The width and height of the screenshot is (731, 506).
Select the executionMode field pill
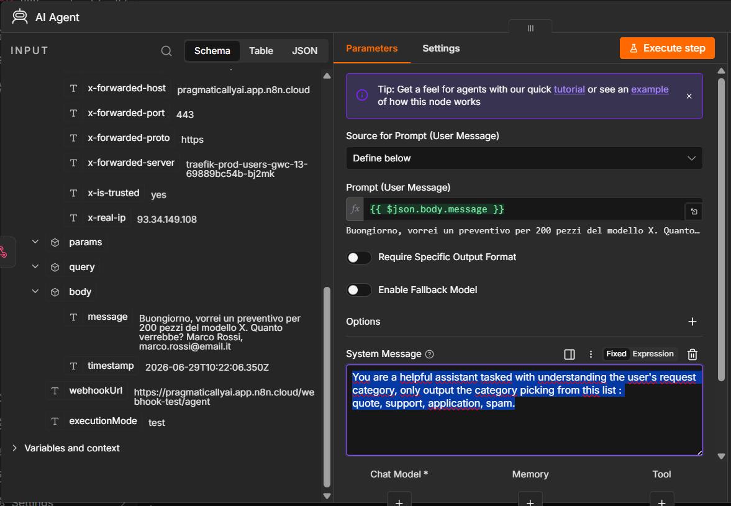[93, 421]
